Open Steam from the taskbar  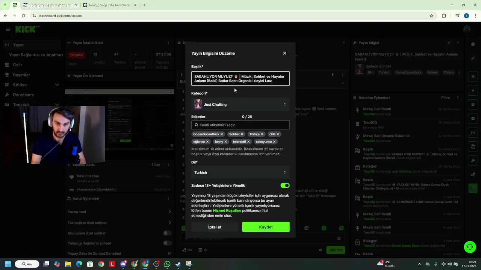[178, 264]
